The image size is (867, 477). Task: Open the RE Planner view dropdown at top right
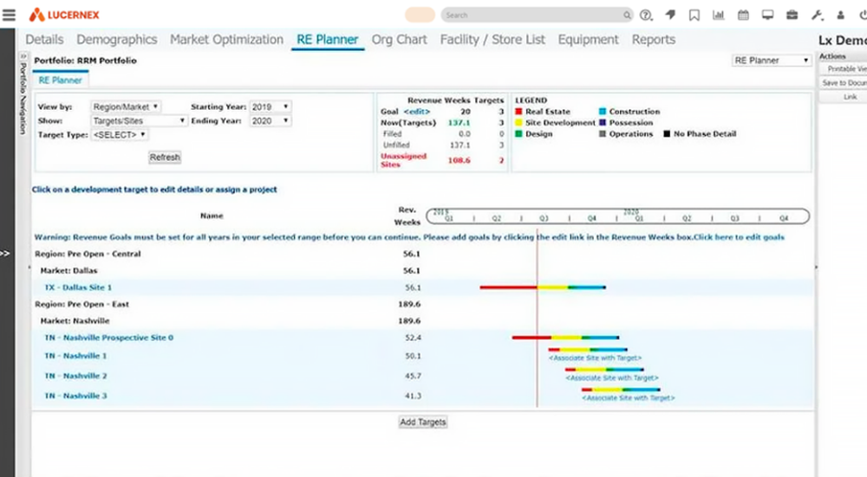pyautogui.click(x=772, y=61)
